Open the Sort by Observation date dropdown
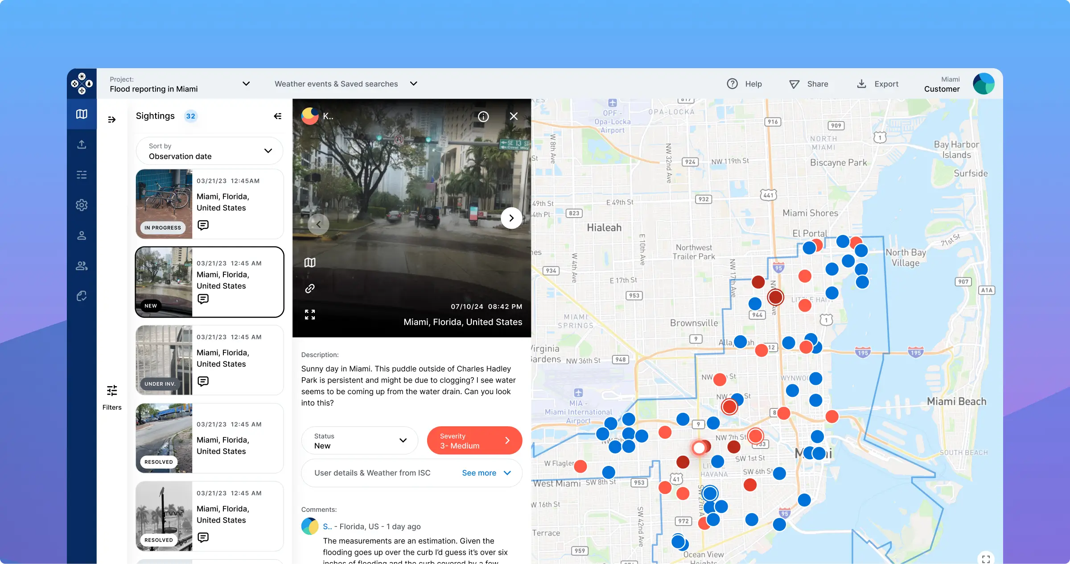1070x564 pixels. point(210,151)
